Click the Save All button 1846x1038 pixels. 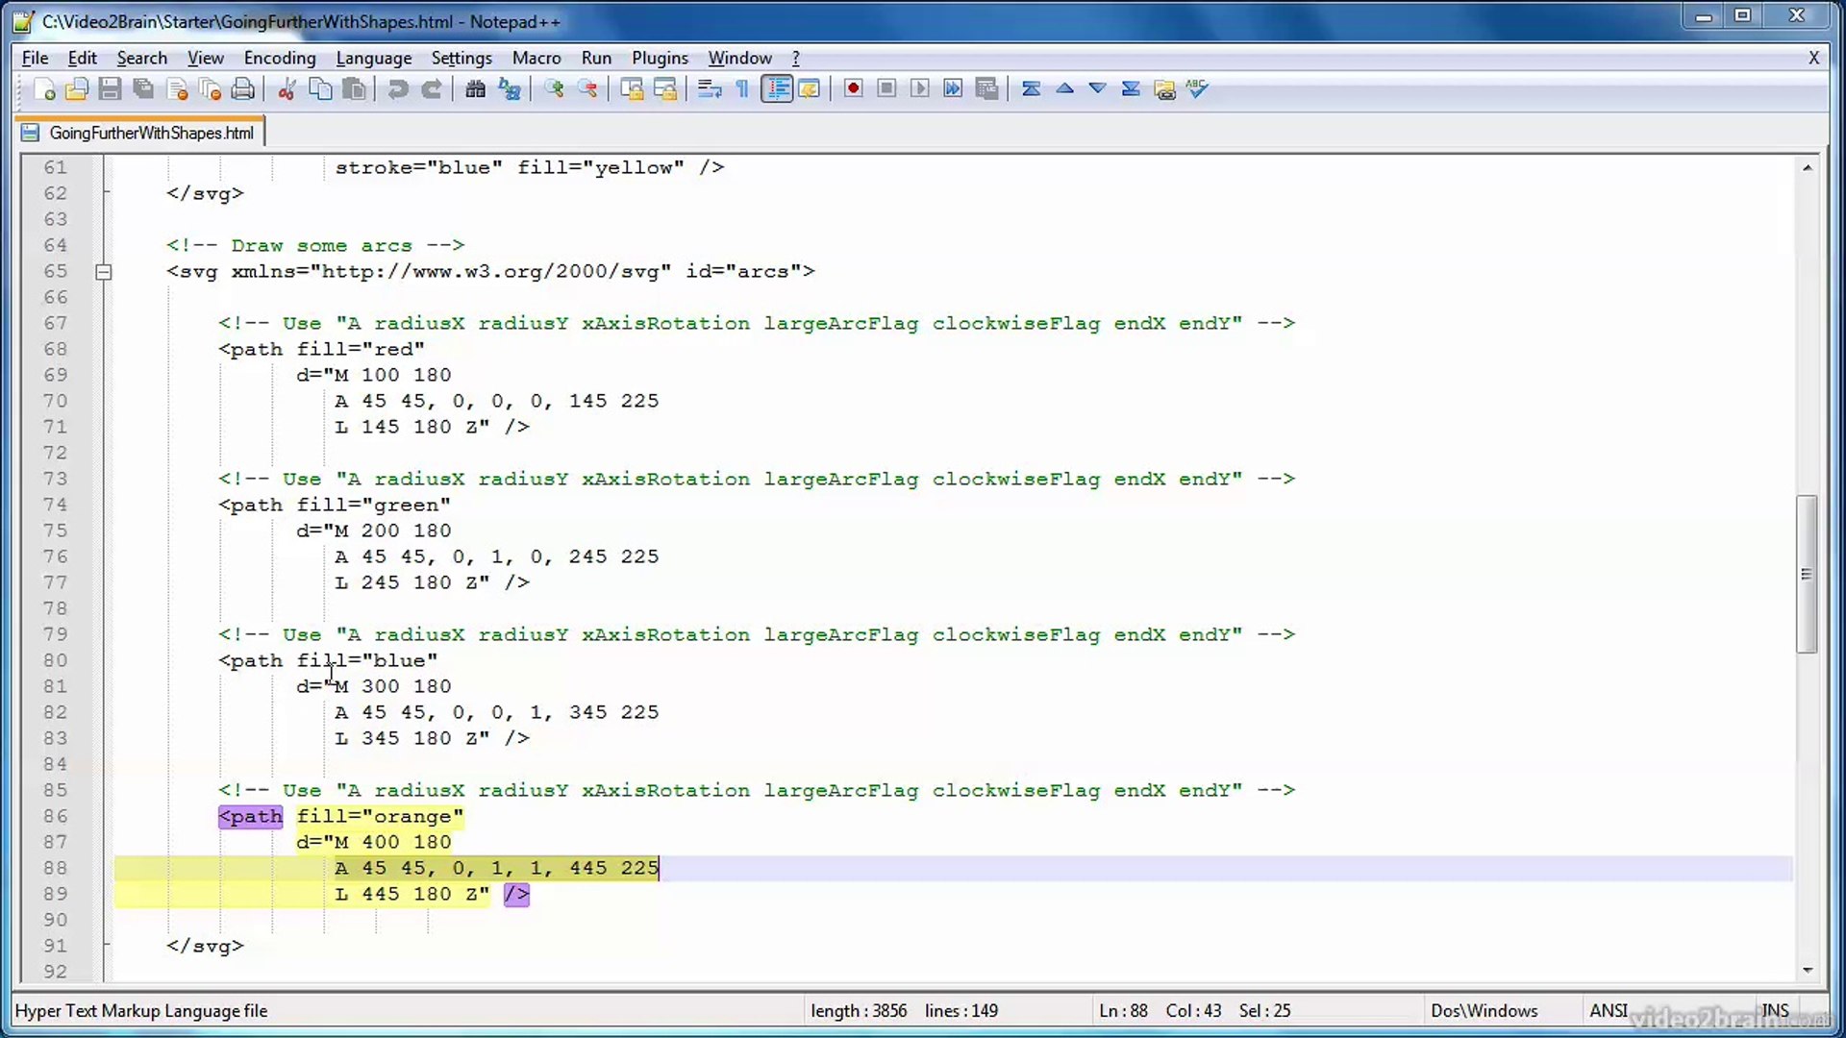[x=142, y=88]
